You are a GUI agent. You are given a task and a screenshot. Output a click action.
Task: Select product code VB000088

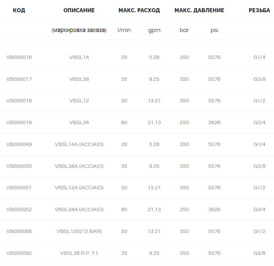19,231
